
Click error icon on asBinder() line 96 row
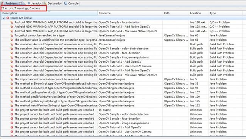(x=12, y=88)
